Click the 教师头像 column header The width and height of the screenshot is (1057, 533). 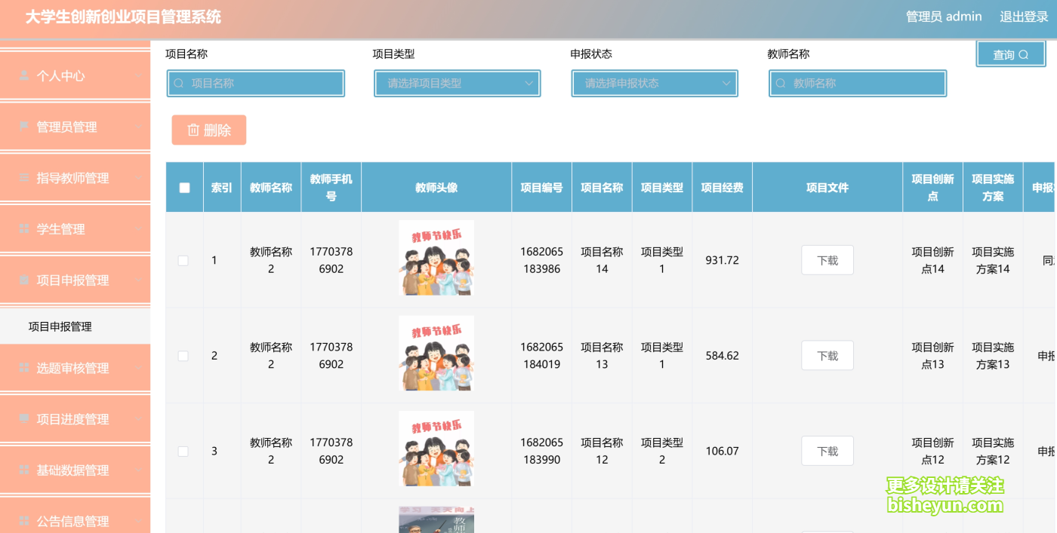coord(436,188)
